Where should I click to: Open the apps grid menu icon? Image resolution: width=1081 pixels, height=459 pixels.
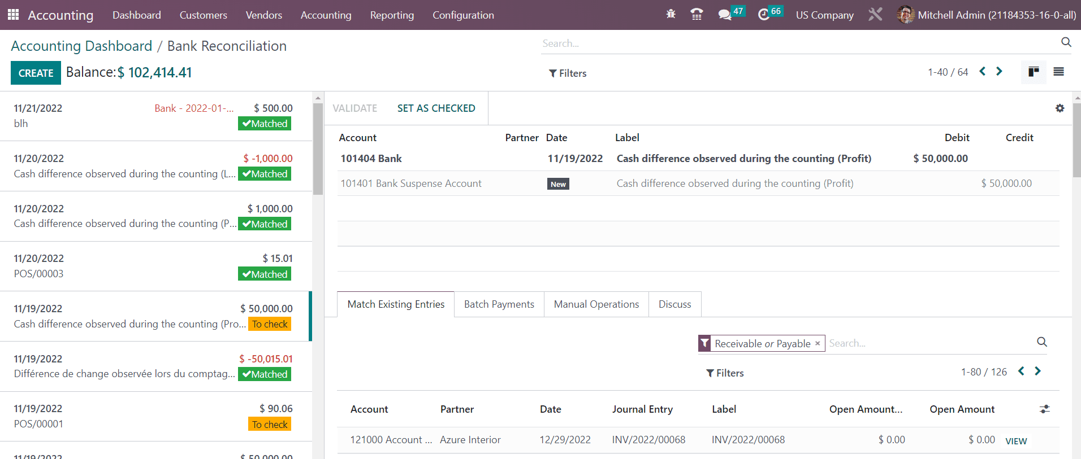coord(13,15)
